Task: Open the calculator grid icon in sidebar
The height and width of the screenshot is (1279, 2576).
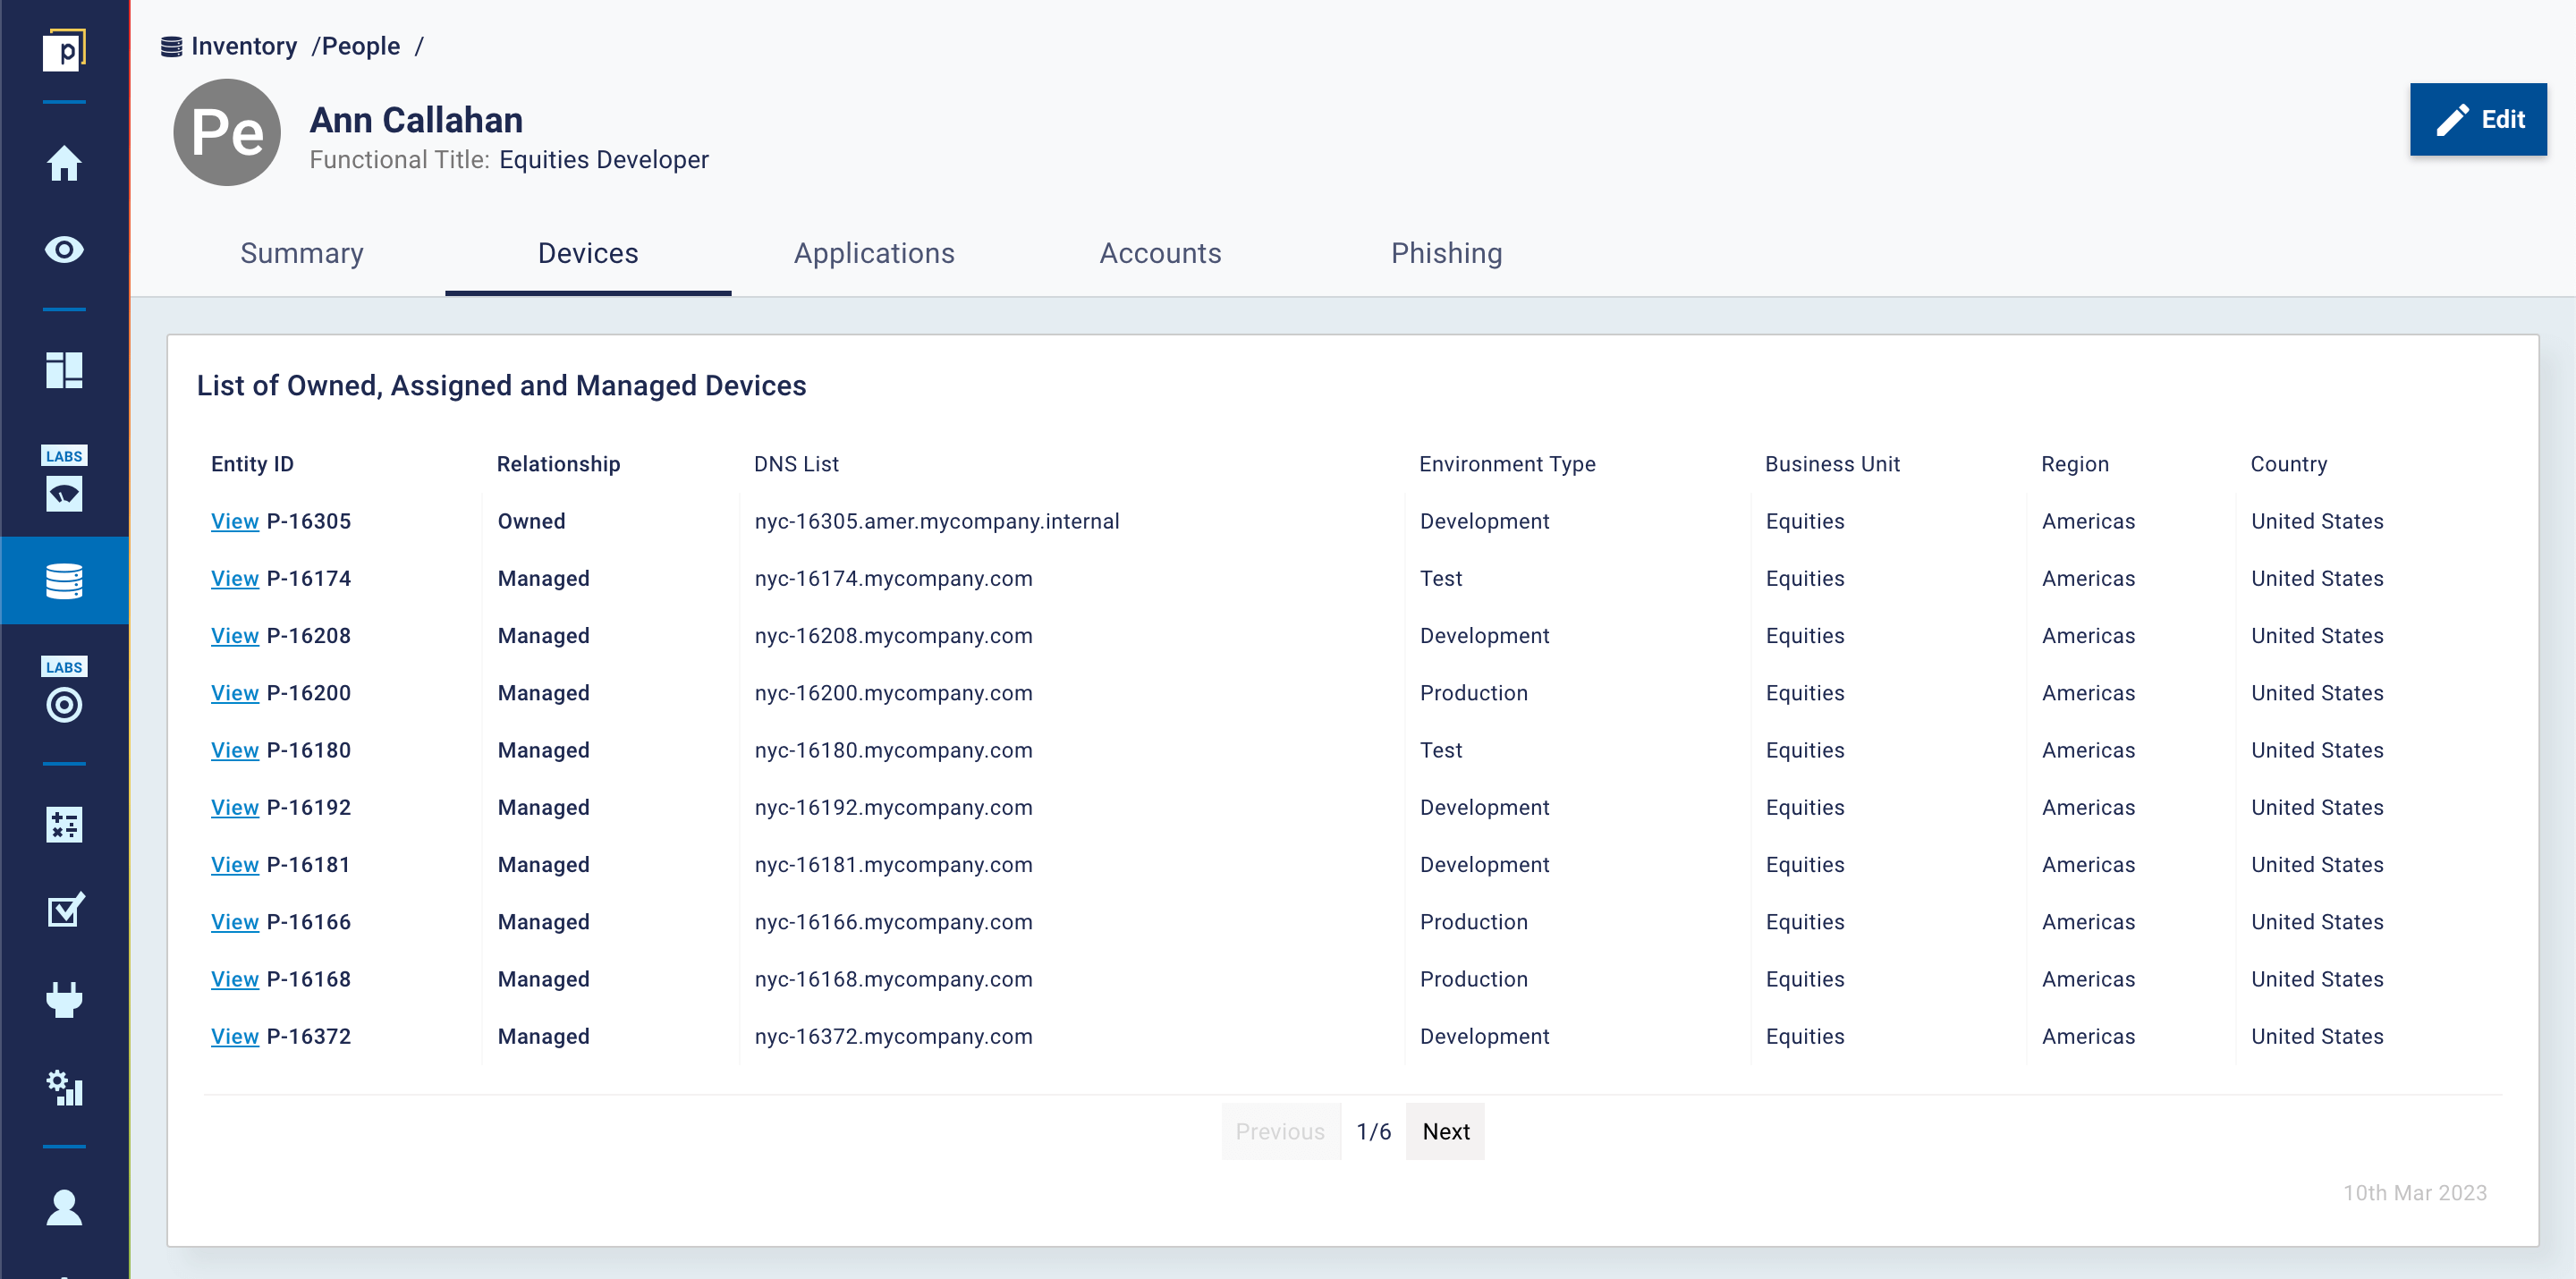Action: [x=64, y=825]
